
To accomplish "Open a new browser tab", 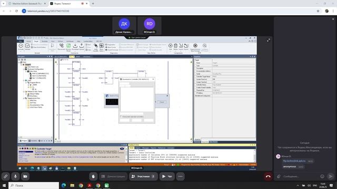I will 93,4.
